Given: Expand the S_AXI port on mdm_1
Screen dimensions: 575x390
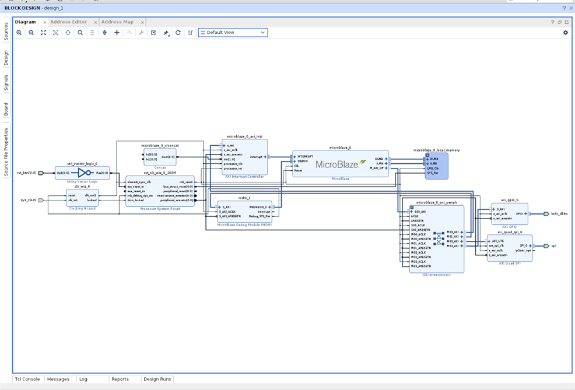Looking at the screenshot, I should (x=219, y=207).
